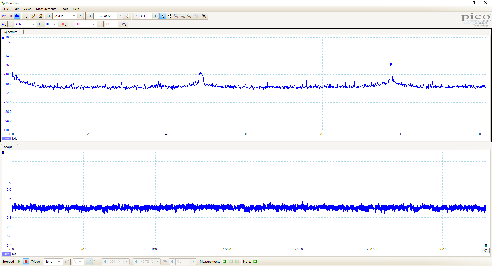The image size is (492, 266).
Task: Decrease Channel A input range
Action: click(x=11, y=24)
